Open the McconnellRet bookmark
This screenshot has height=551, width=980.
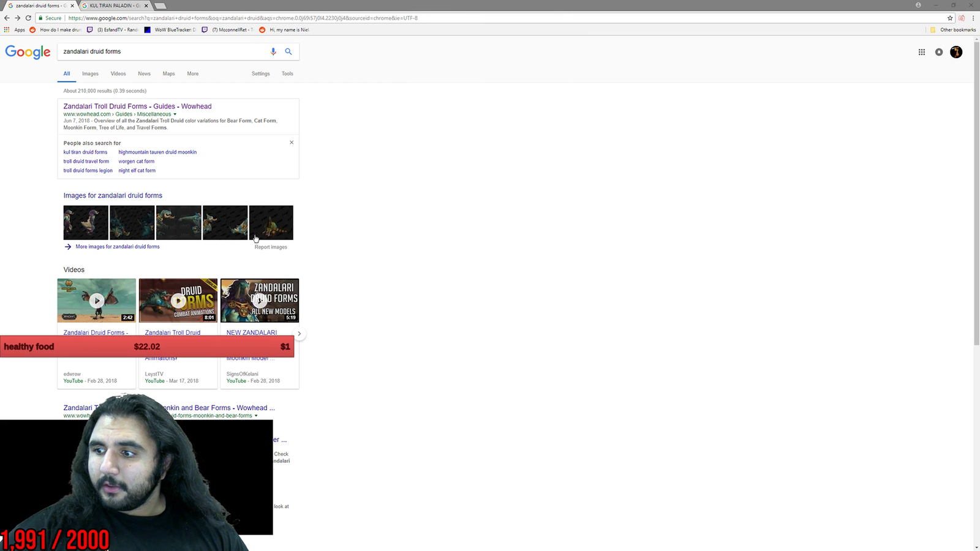tap(227, 29)
